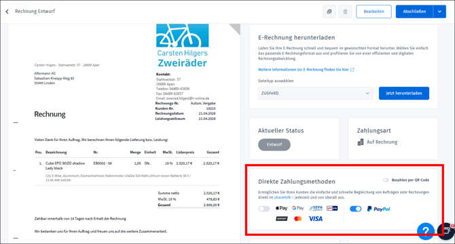Click the 'Direkte Zahlungsmethoden' heading
The width and height of the screenshot is (455, 244).
[x=297, y=182]
